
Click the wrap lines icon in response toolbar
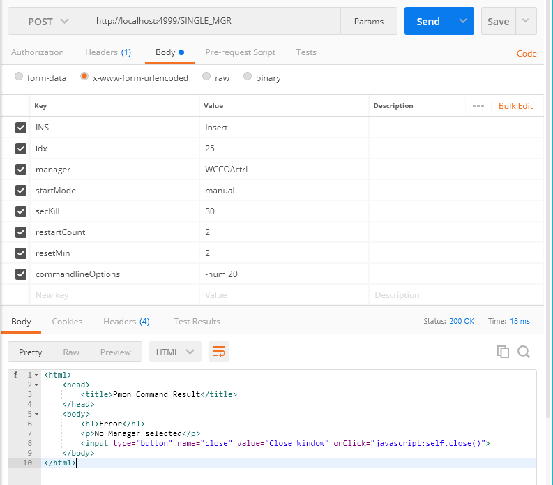[219, 352]
